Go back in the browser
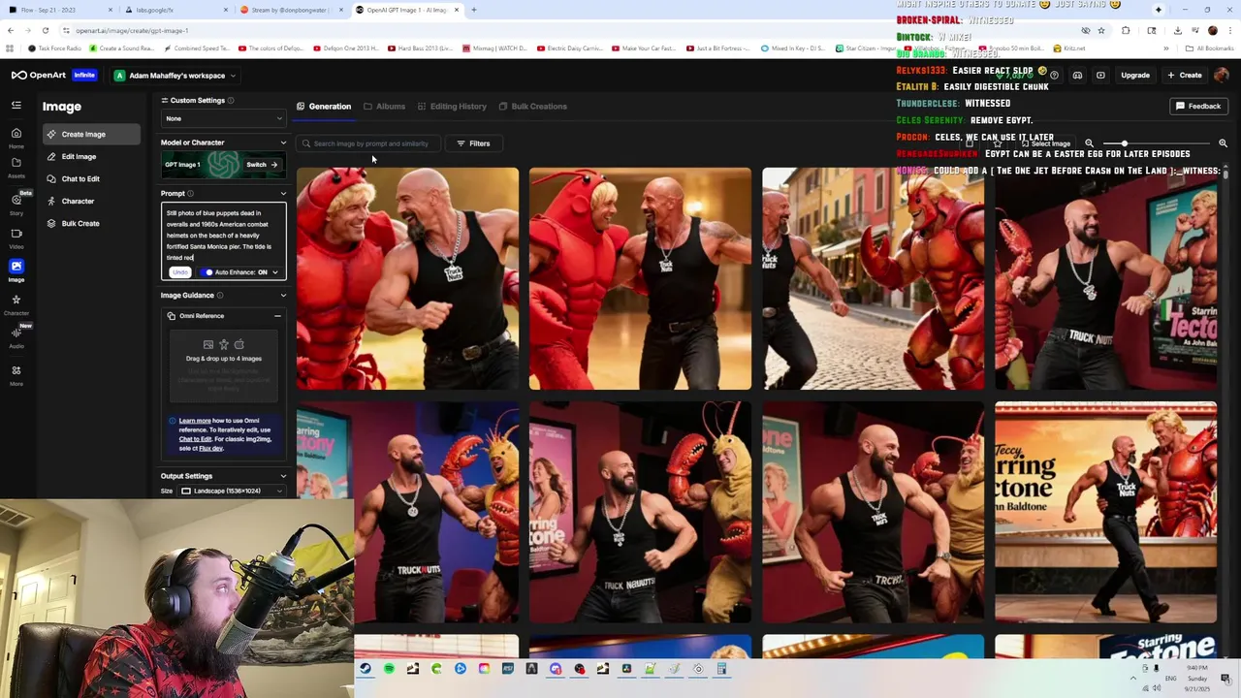 click(x=10, y=30)
